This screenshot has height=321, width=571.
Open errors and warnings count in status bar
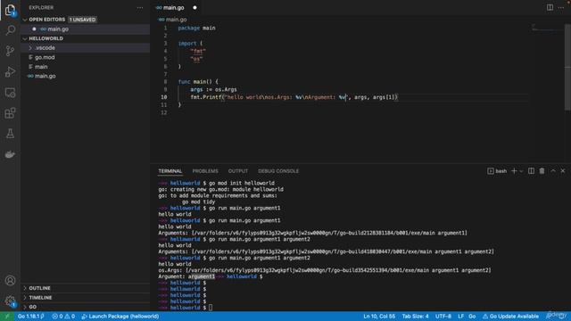(x=63, y=317)
